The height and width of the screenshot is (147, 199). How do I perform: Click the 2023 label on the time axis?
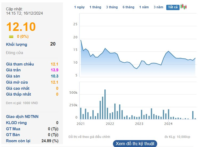(139, 124)
